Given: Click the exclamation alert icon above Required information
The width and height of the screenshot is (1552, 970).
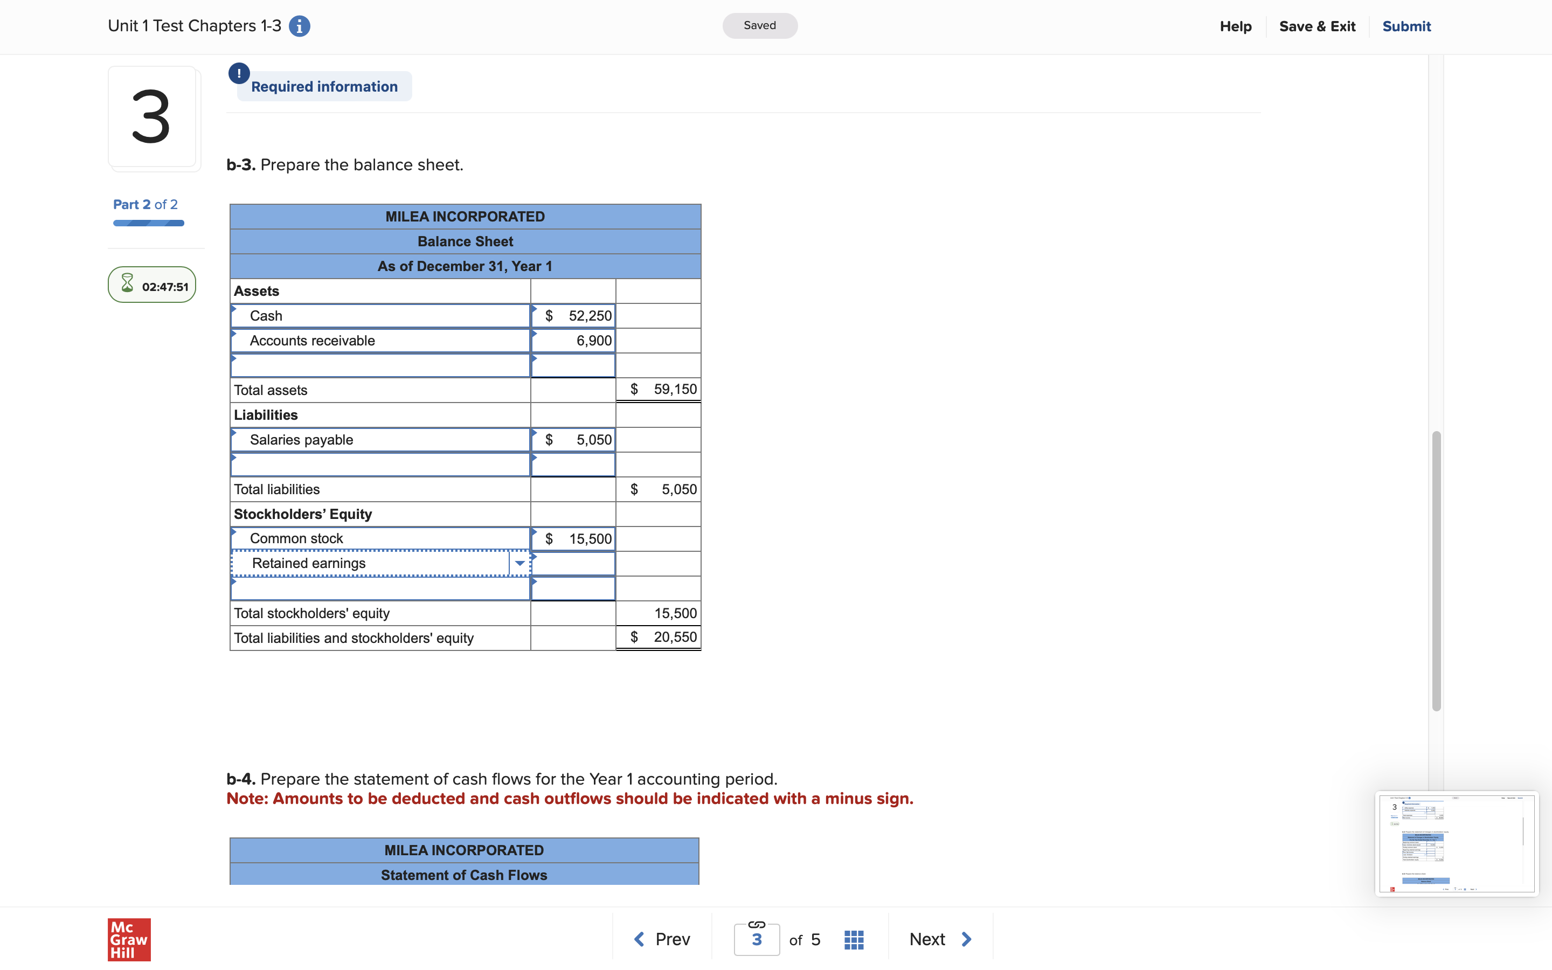Looking at the screenshot, I should click(x=238, y=73).
